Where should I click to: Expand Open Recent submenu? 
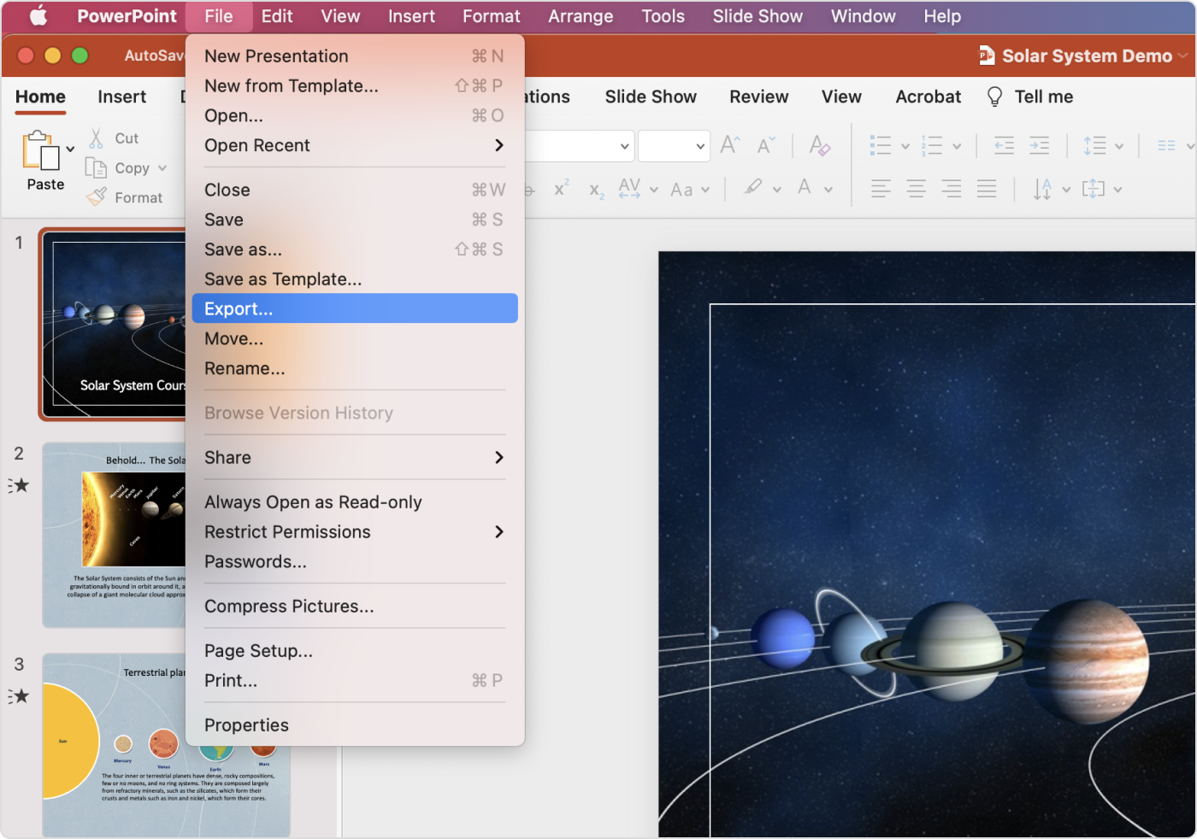coord(499,145)
